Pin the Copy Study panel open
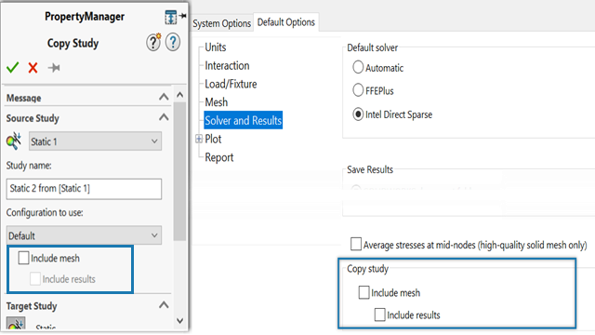The image size is (595, 335). 54,68
